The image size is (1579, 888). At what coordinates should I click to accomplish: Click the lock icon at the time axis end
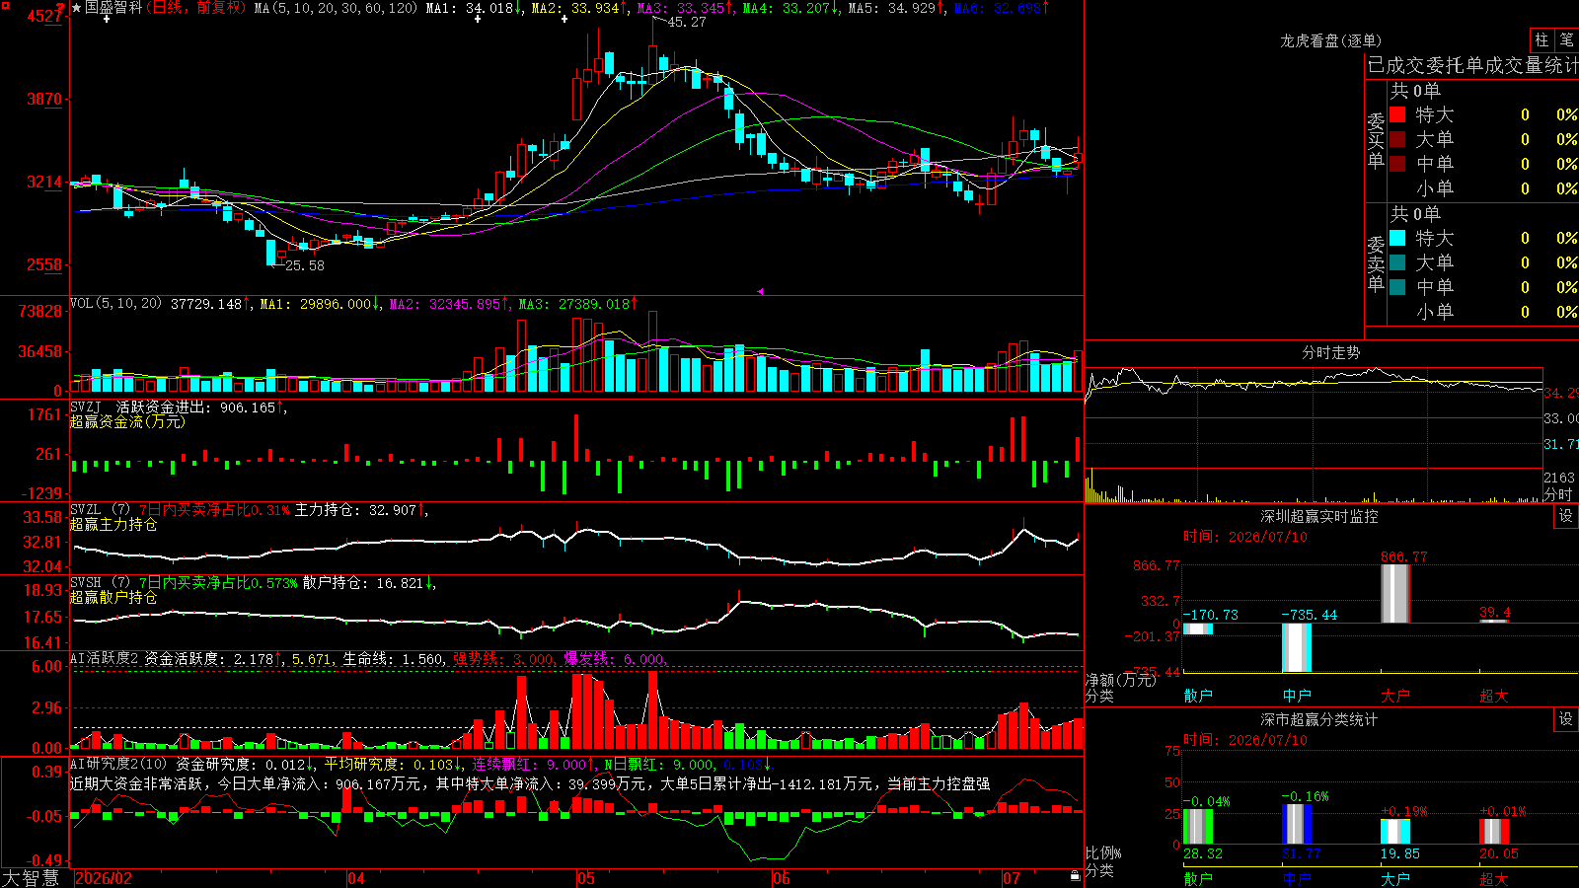pyautogui.click(x=1076, y=876)
